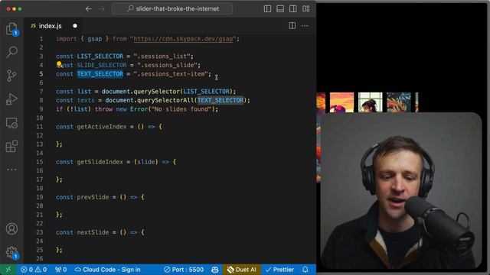Split the editor to the right
This screenshot has height=275, width=490.
[292, 25]
